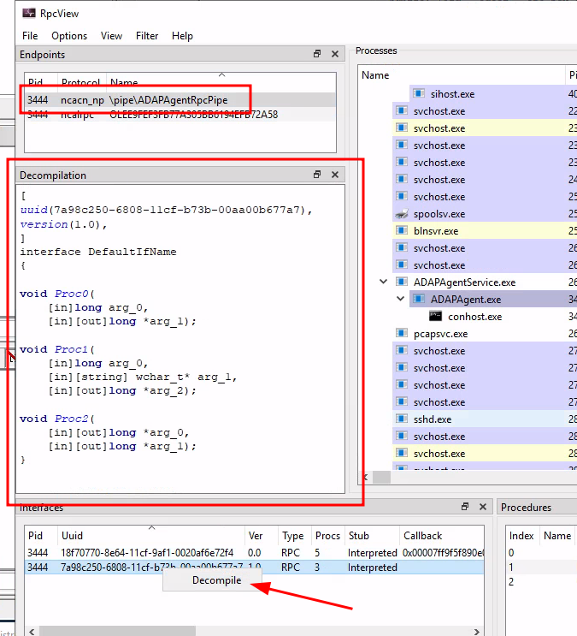Choose Decompile from the context menu
Viewport: 577px width, 636px height.
click(x=216, y=580)
